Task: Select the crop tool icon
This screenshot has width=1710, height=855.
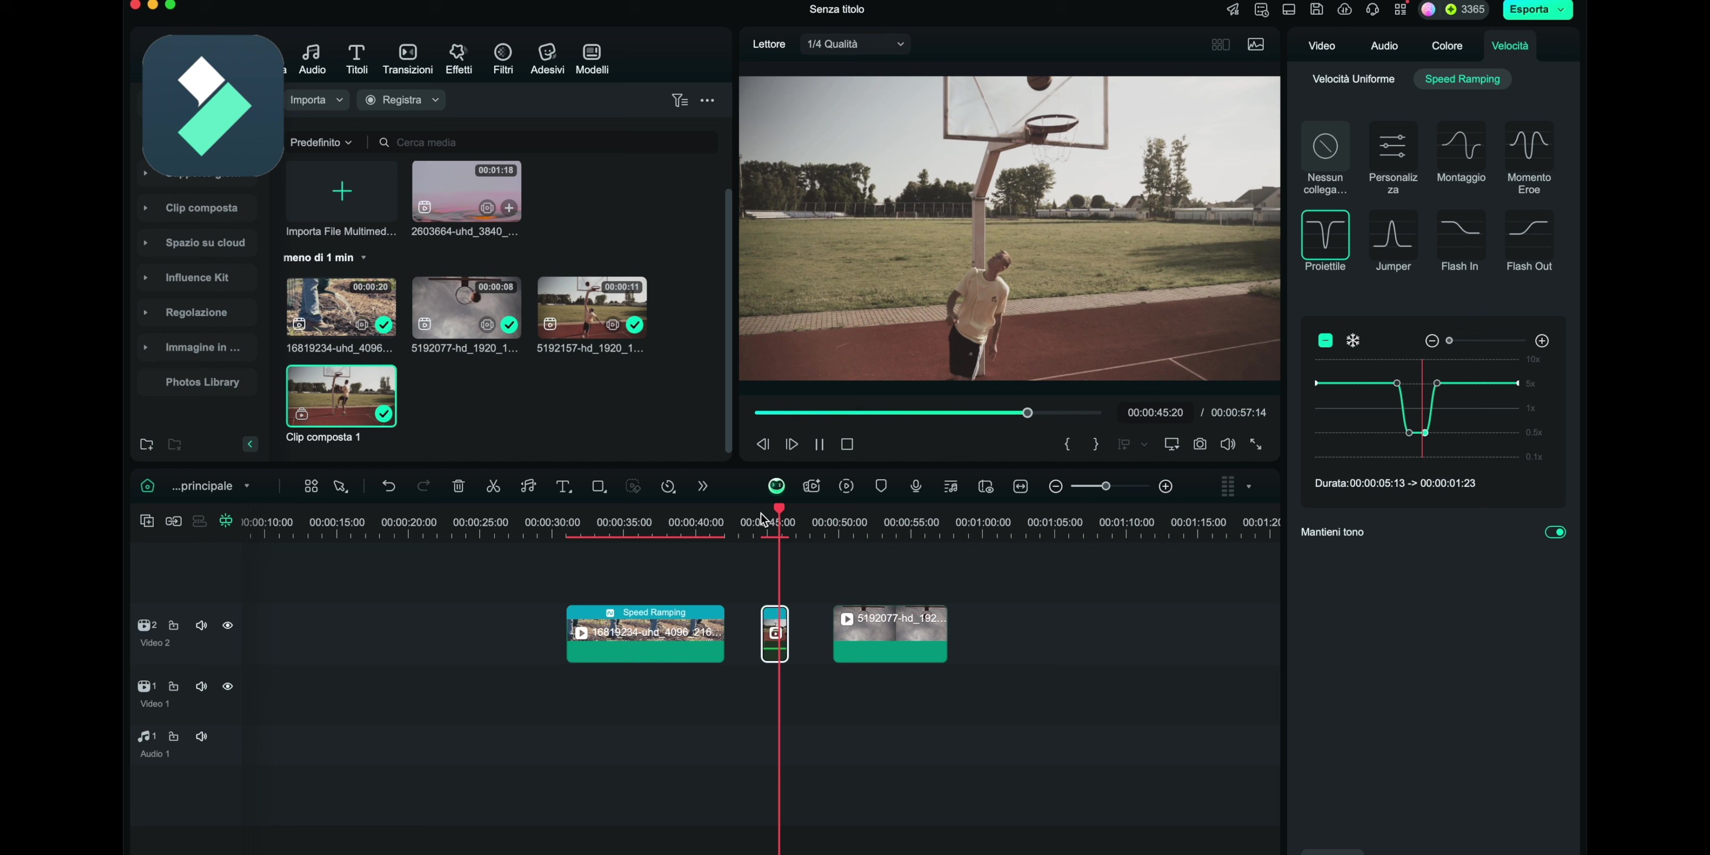Action: point(599,487)
